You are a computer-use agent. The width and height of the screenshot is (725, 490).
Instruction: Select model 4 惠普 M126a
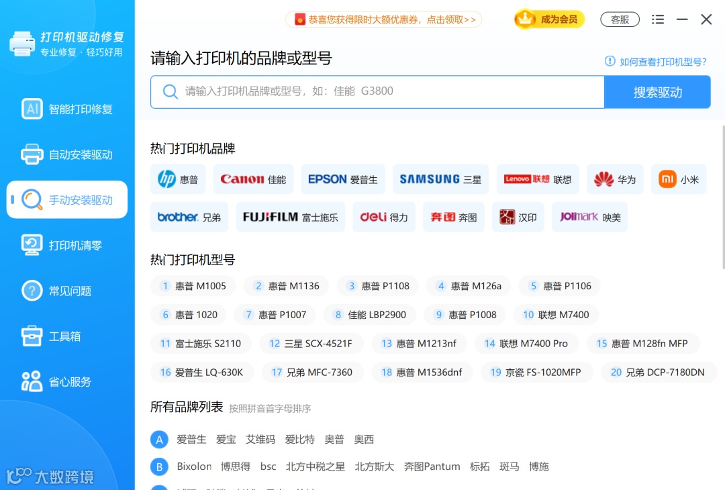[469, 286]
